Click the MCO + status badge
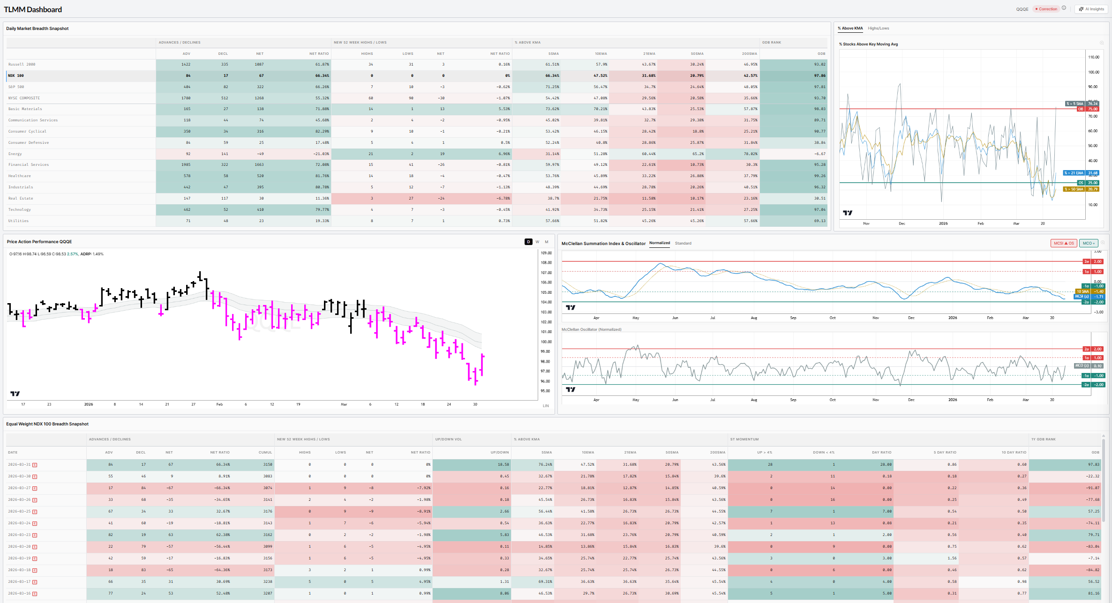 click(x=1089, y=243)
